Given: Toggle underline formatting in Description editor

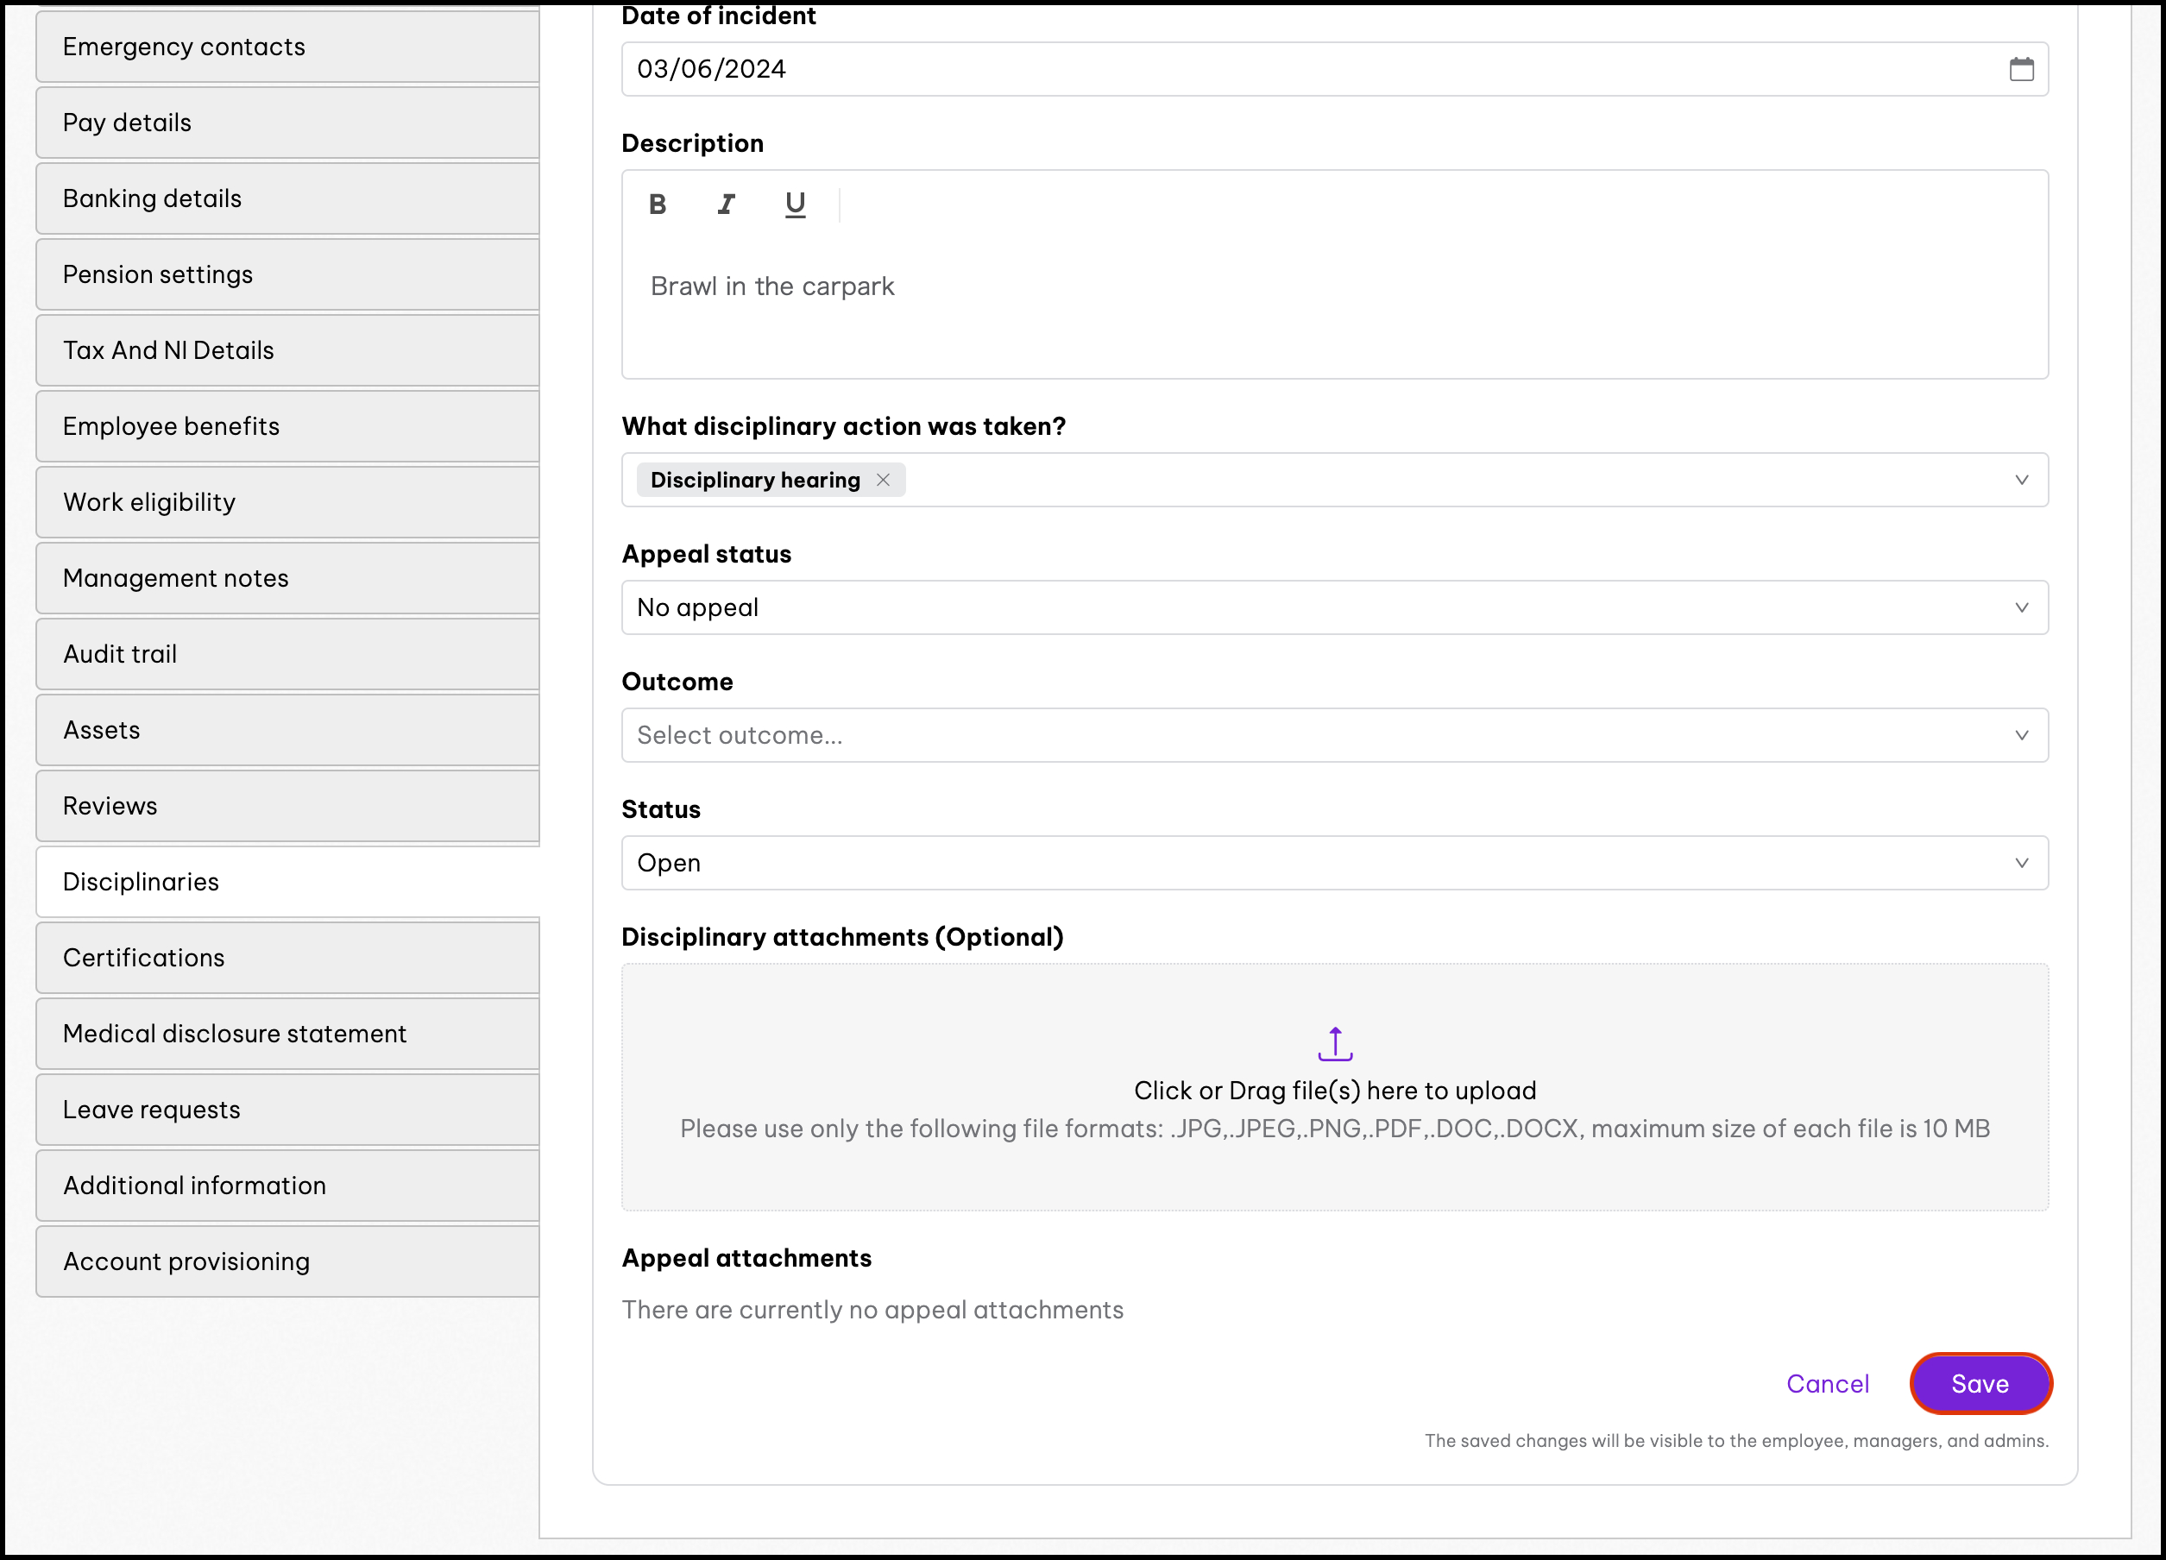Looking at the screenshot, I should [x=795, y=204].
